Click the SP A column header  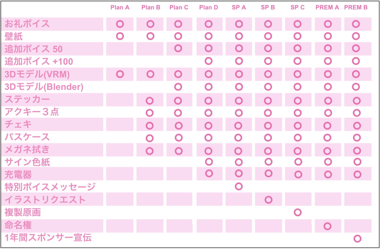pyautogui.click(x=239, y=8)
